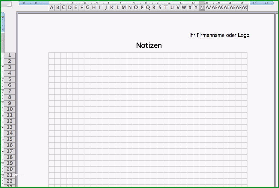
Task: Select column R header
Action: [154, 8]
